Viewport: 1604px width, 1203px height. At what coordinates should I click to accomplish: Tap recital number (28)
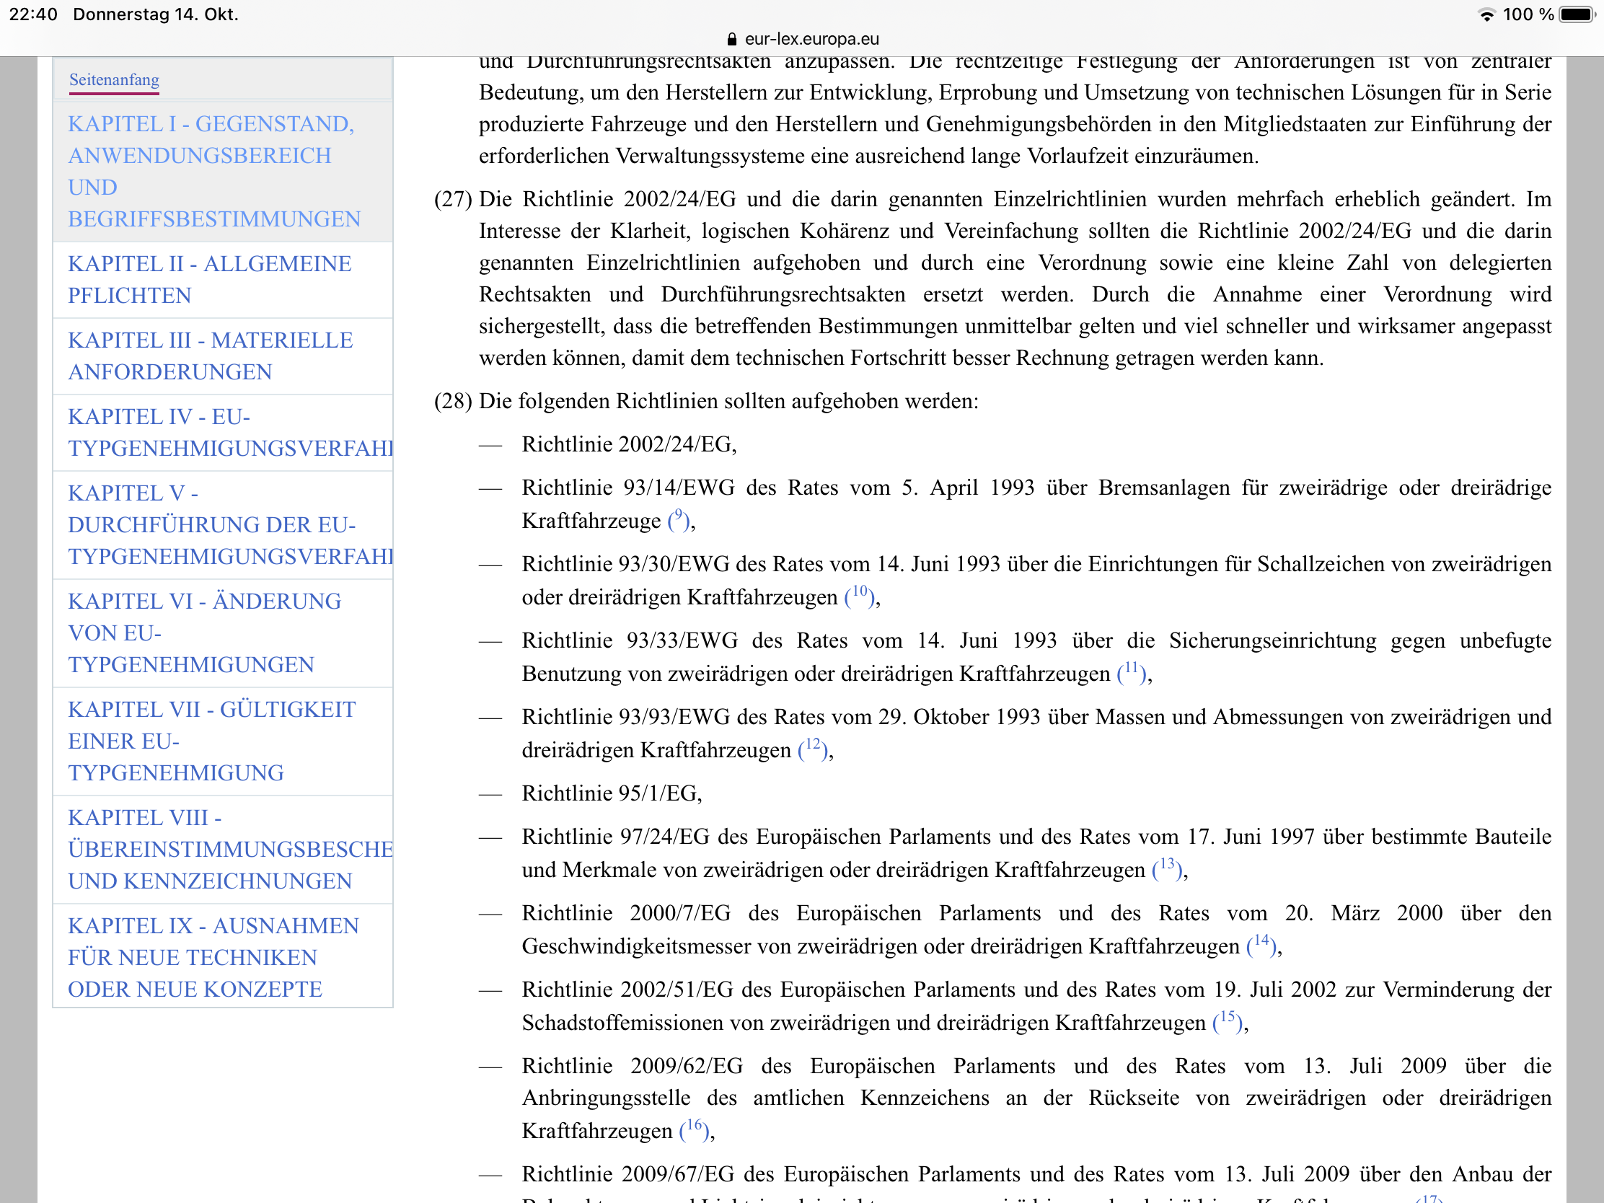[x=453, y=401]
